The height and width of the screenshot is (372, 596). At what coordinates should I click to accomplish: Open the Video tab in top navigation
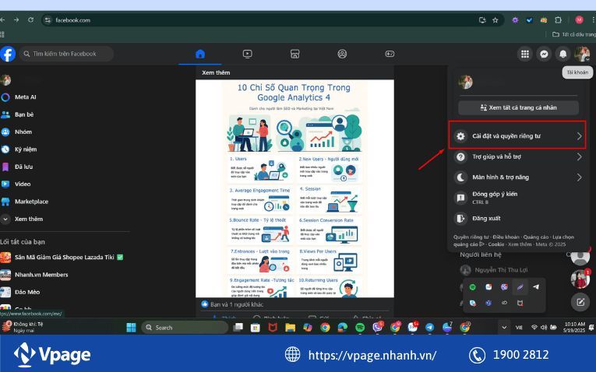pyautogui.click(x=248, y=54)
